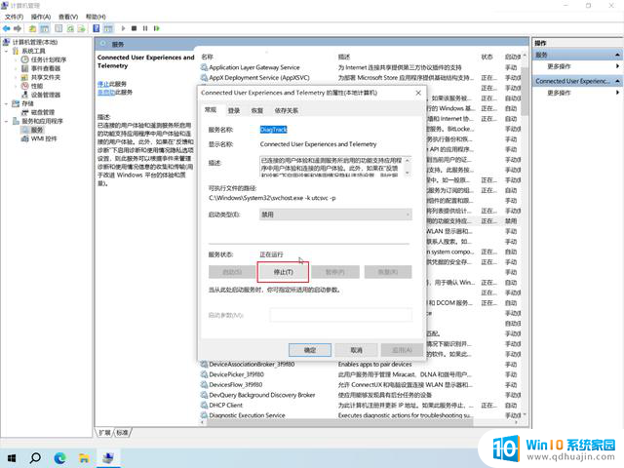Select the 常规 tab
The image size is (624, 468).
tap(211, 110)
